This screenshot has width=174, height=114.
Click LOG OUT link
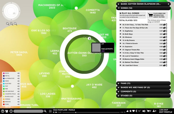coord(164,110)
